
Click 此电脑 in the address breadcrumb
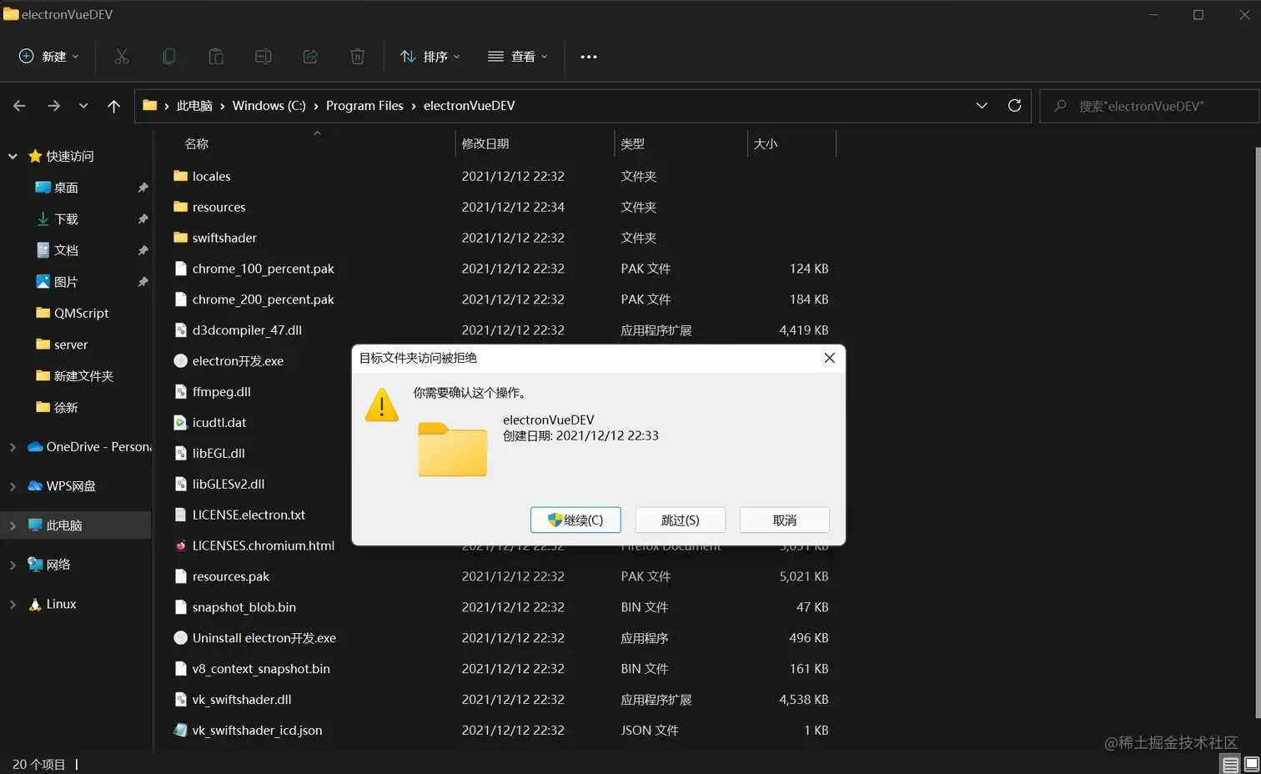click(194, 106)
